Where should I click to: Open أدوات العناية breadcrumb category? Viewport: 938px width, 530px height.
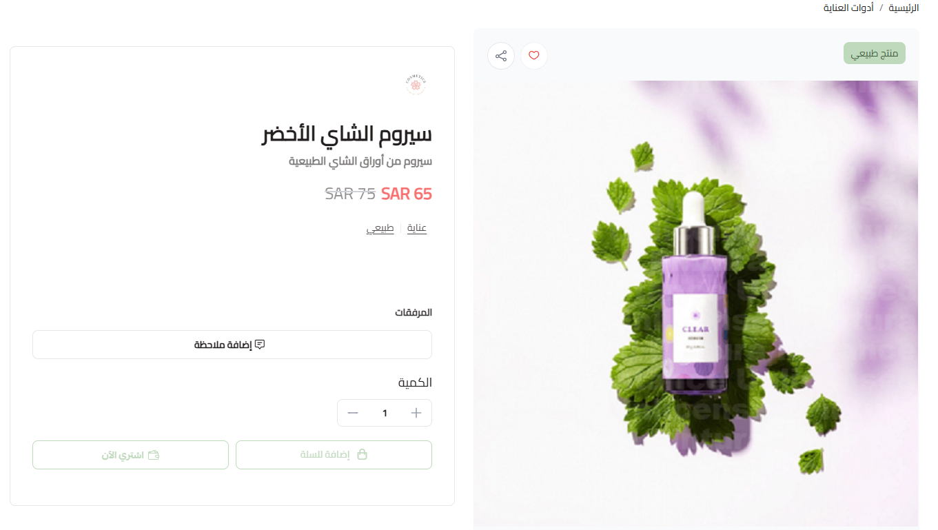tap(848, 8)
